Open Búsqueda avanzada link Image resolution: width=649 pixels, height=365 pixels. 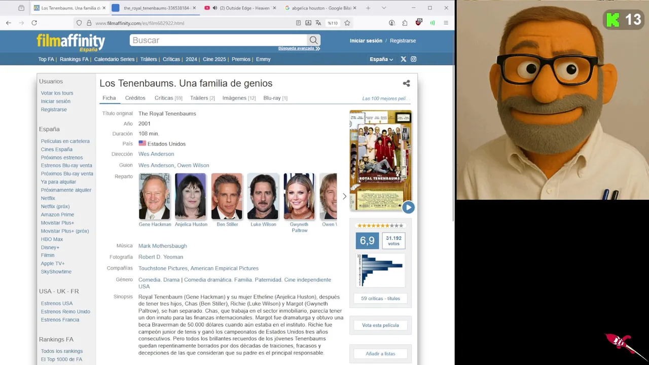click(299, 48)
